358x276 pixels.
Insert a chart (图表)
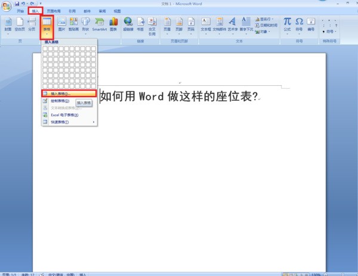click(113, 24)
